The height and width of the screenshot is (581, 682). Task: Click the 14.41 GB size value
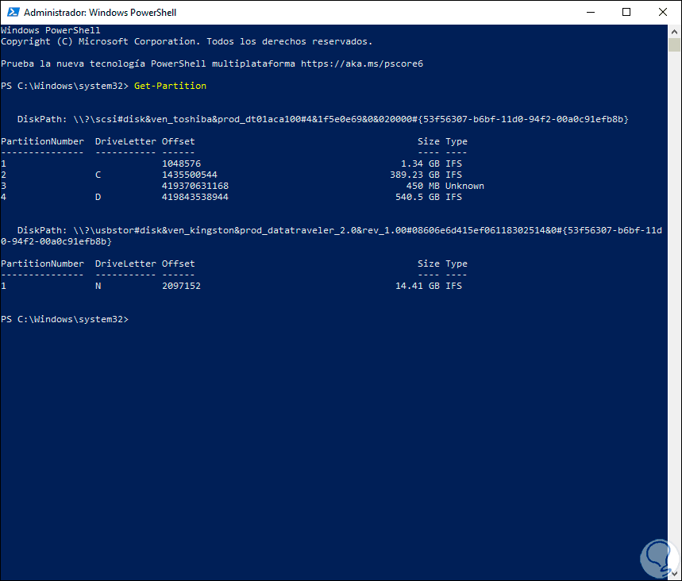pyautogui.click(x=418, y=286)
